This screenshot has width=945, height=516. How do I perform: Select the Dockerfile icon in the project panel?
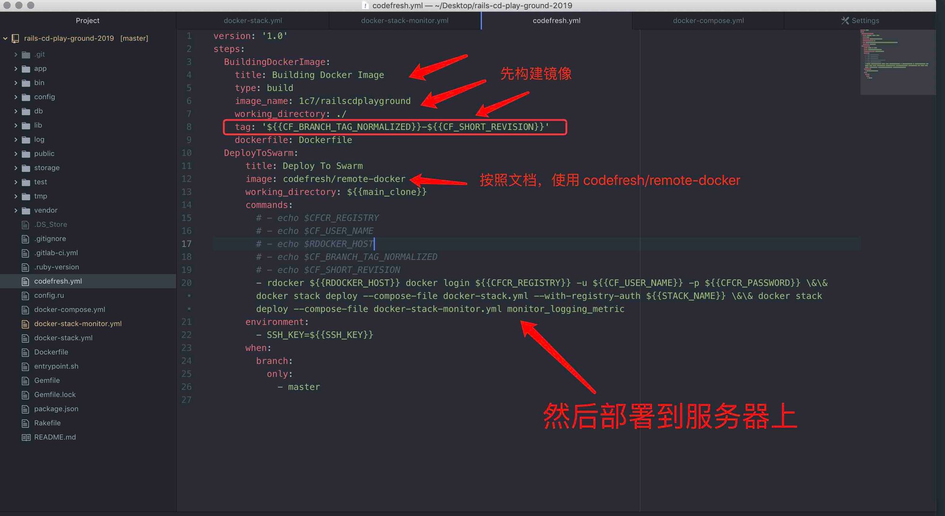[25, 352]
